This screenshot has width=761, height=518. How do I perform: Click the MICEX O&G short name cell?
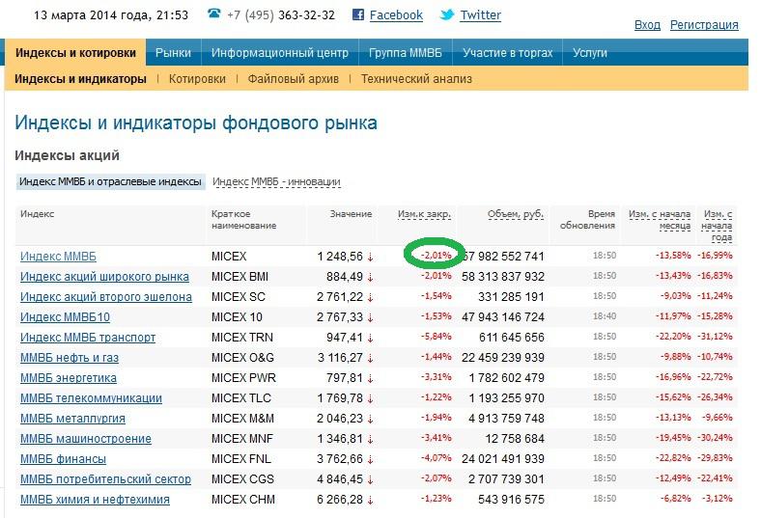pyautogui.click(x=242, y=358)
